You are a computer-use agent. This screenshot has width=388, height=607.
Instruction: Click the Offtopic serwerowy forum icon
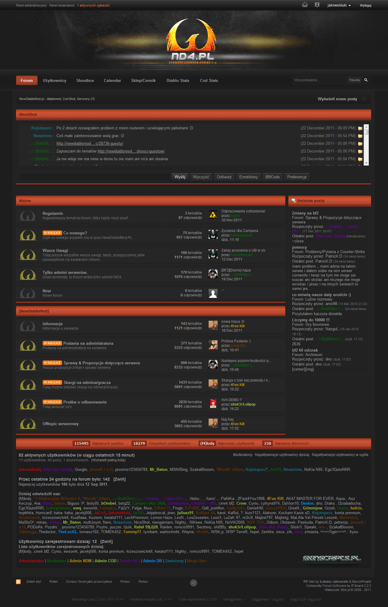tap(28, 424)
